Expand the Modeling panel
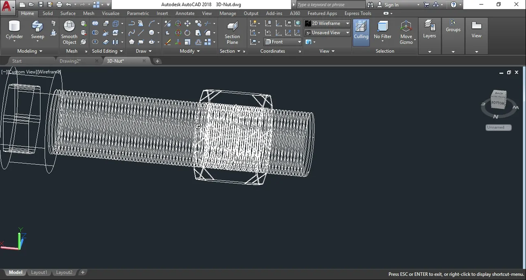 [30, 51]
